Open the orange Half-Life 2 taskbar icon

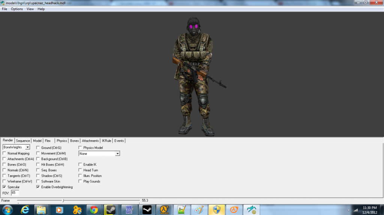coord(164,210)
